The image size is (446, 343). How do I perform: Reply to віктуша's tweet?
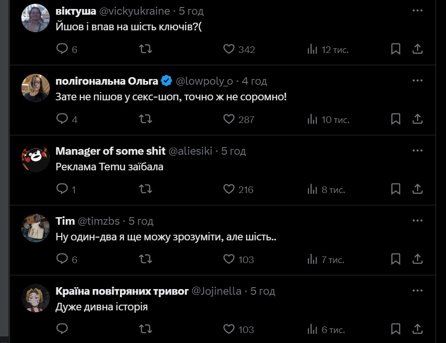pyautogui.click(x=62, y=49)
